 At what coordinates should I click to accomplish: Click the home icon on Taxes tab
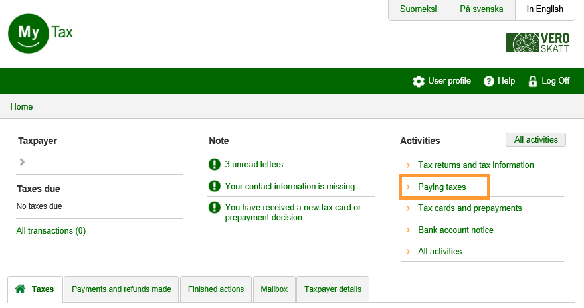pos(20,289)
